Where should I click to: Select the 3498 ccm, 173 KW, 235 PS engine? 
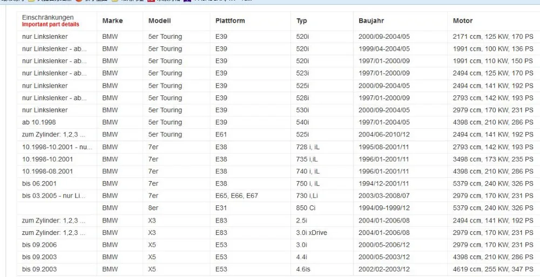coord(493,160)
